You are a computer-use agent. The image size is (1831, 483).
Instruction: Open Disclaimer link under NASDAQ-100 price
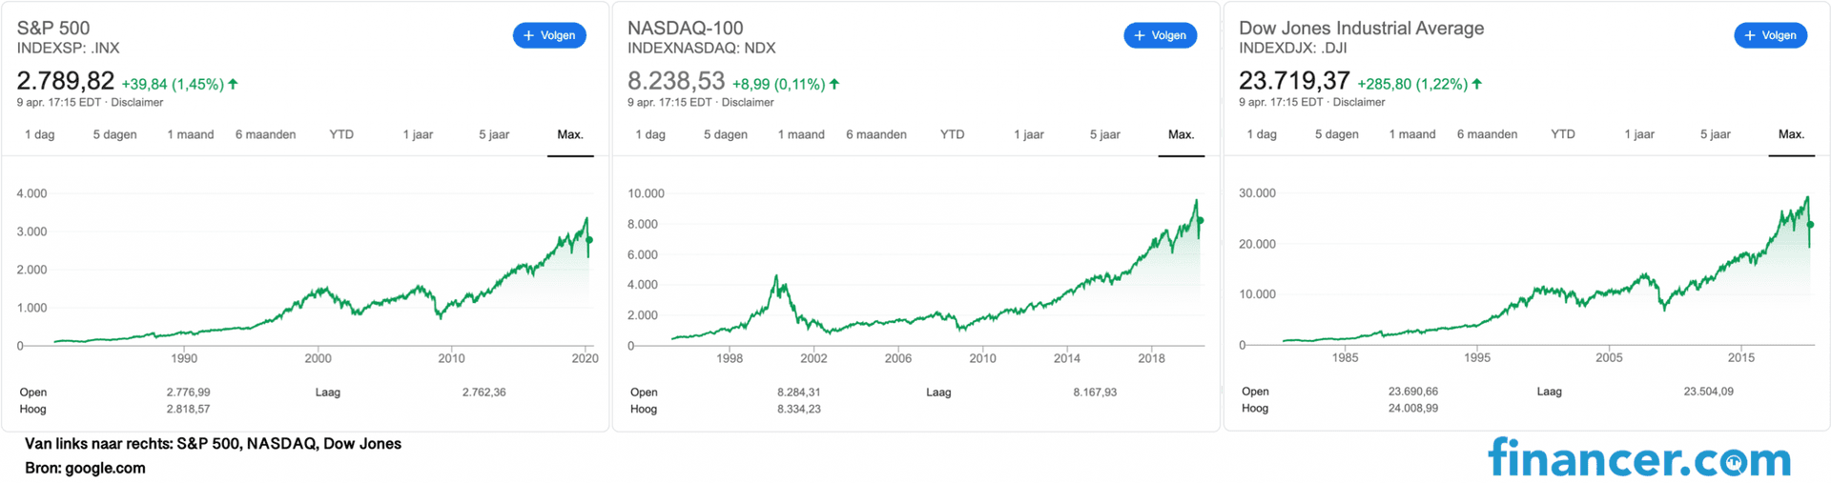click(x=748, y=103)
